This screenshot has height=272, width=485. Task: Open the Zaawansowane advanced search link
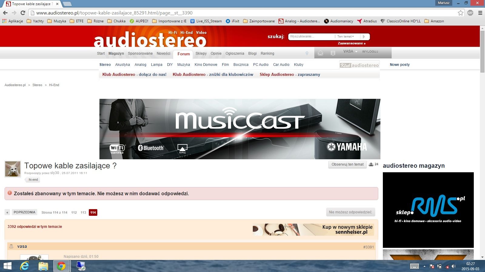point(352,44)
